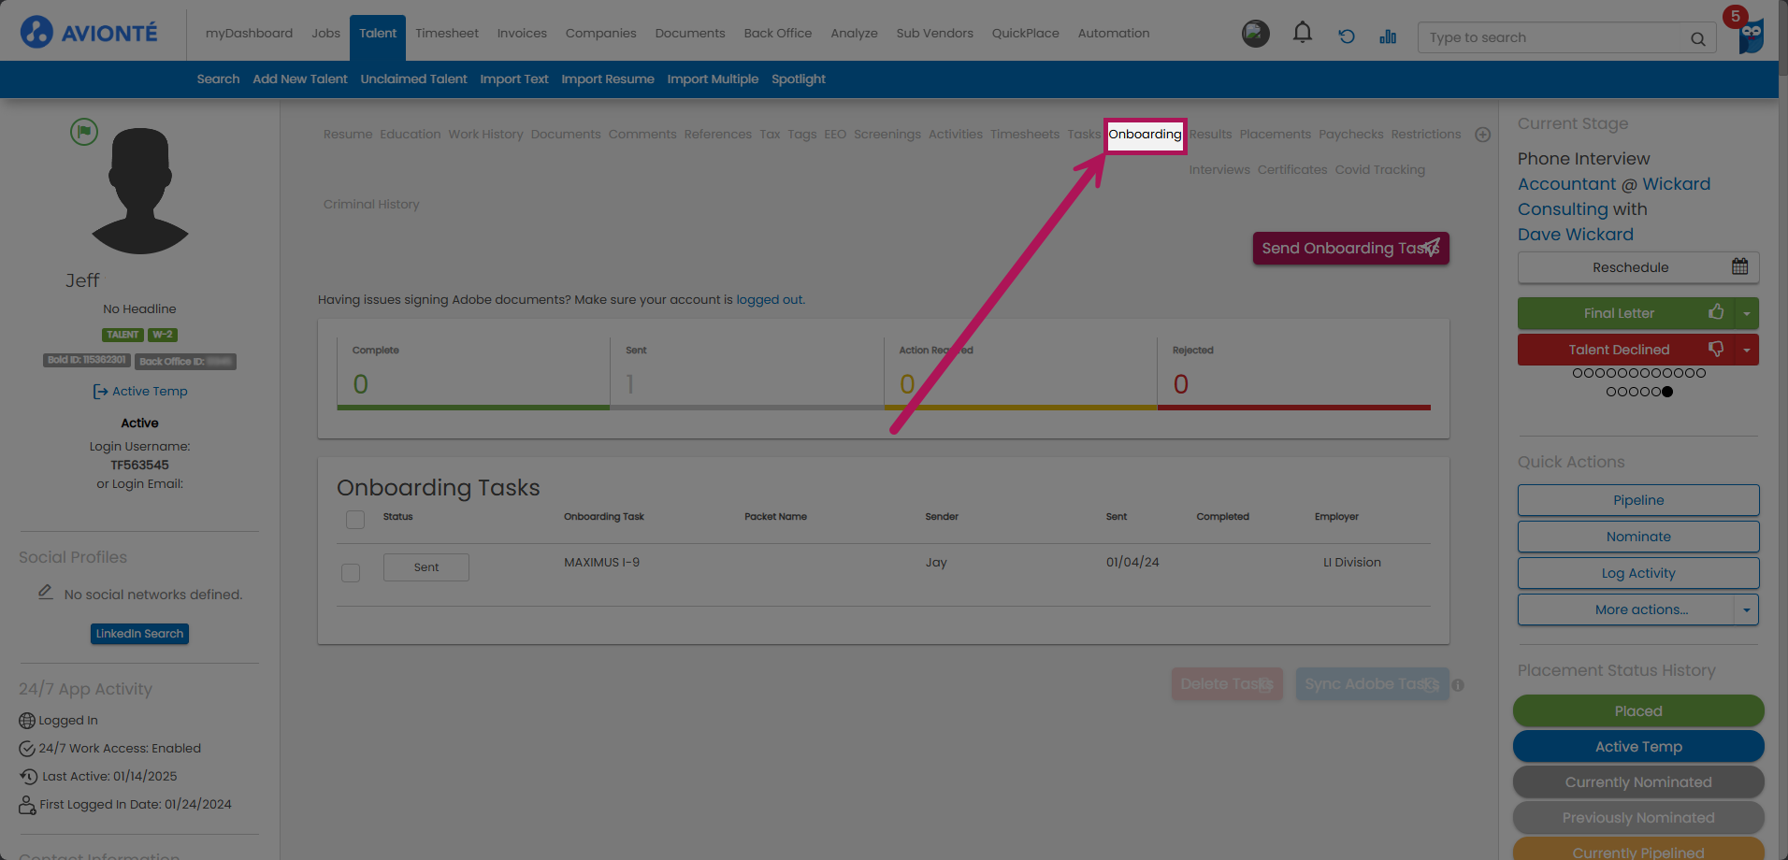
Task: Open the notifications bell
Action: pyautogui.click(x=1302, y=34)
